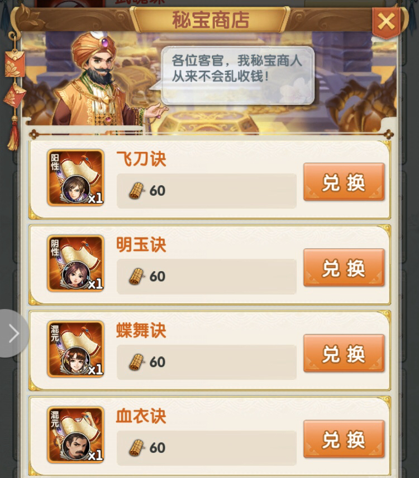The width and height of the screenshot is (419, 478).
Task: Open the 蝶舞诀 scroll item icon
Action: click(75, 349)
